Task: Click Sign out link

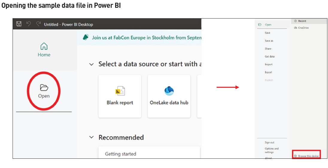Action: (269, 143)
